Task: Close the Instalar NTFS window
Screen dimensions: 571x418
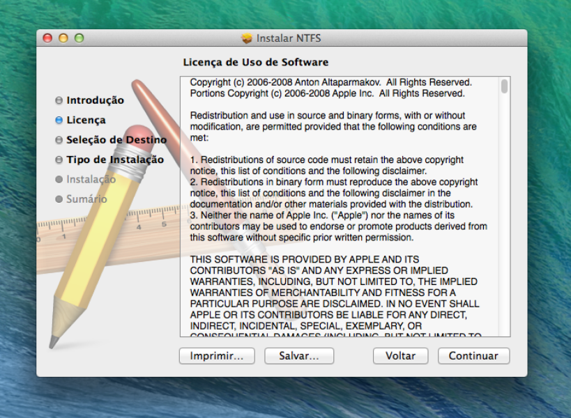Action: 47,38
